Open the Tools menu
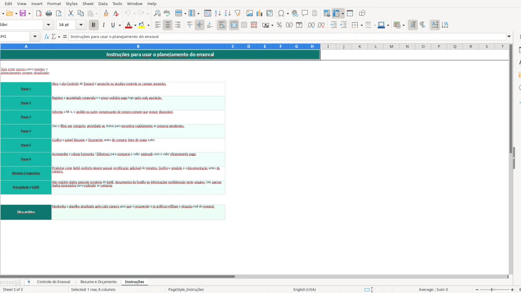The image size is (521, 293). (x=117, y=3)
